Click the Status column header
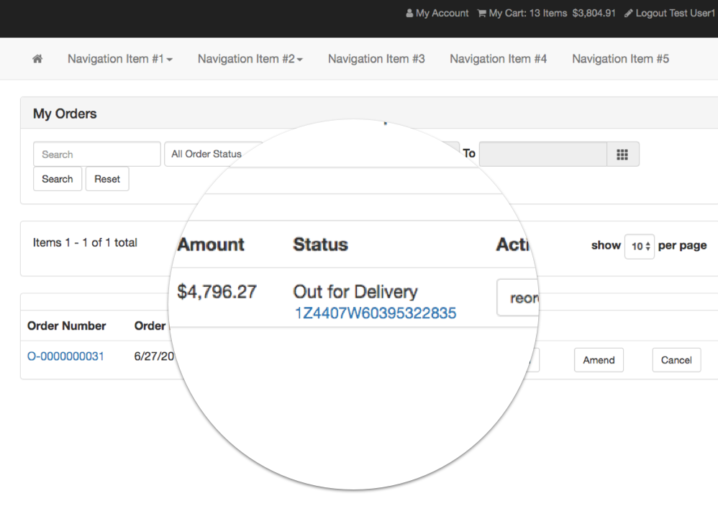The height and width of the screenshot is (506, 718). pyautogui.click(x=321, y=245)
